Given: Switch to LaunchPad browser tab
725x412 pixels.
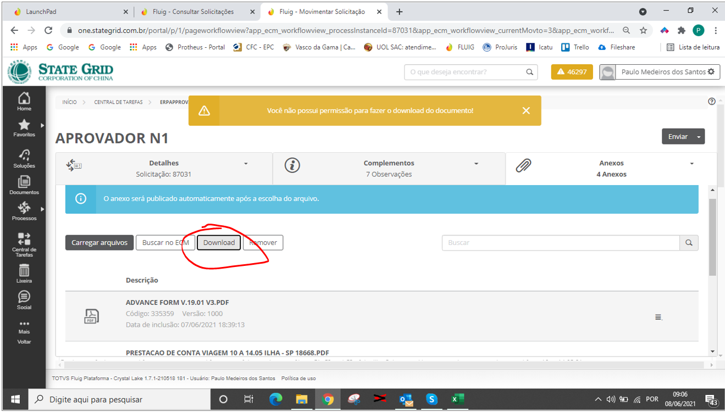Looking at the screenshot, I should (x=71, y=12).
